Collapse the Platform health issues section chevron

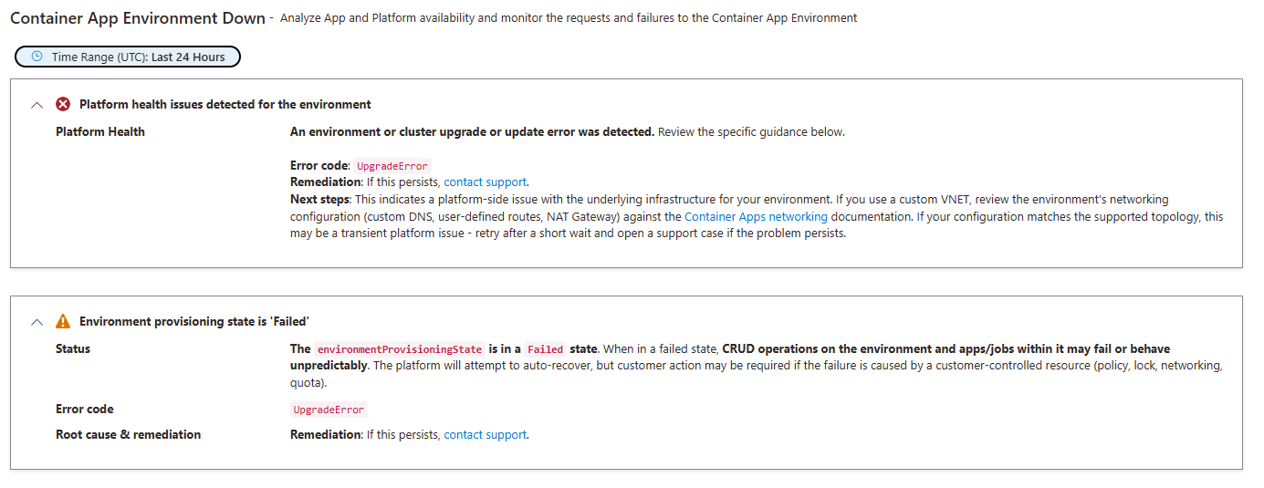tap(37, 105)
